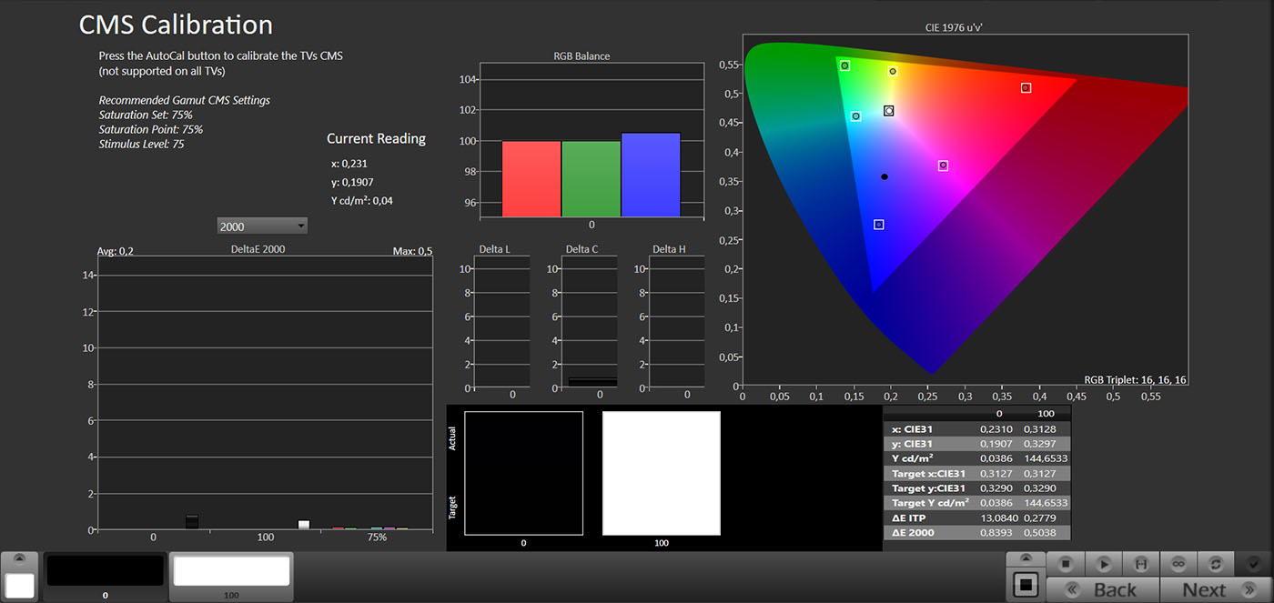Image resolution: width=1274 pixels, height=603 pixels.
Task: Click the white square pattern icon
Action: click(20, 586)
